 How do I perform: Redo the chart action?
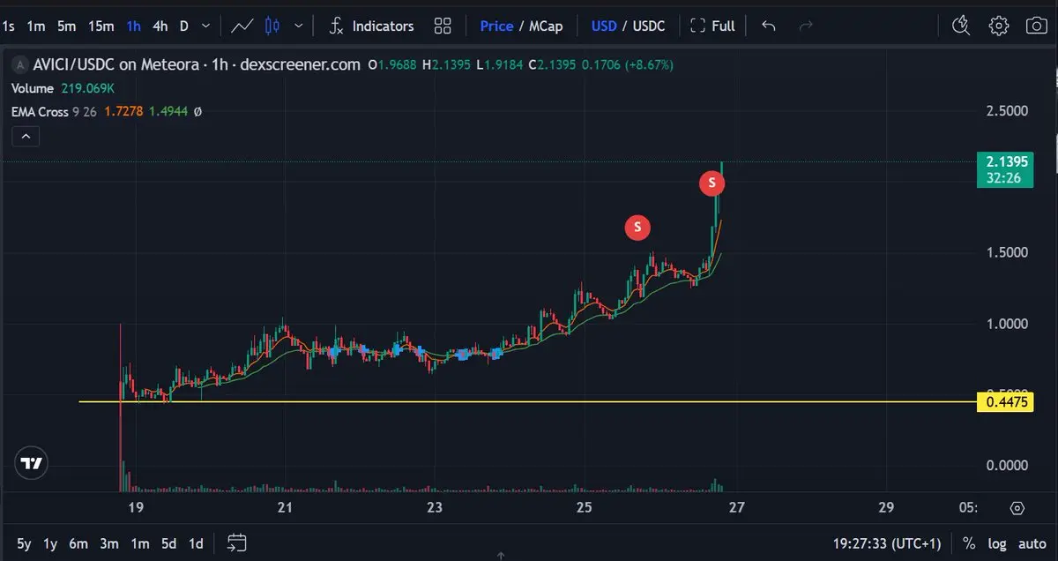pyautogui.click(x=805, y=26)
